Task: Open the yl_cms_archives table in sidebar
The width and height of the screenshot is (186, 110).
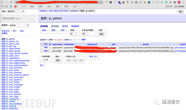Action: pyautogui.click(x=14, y=68)
